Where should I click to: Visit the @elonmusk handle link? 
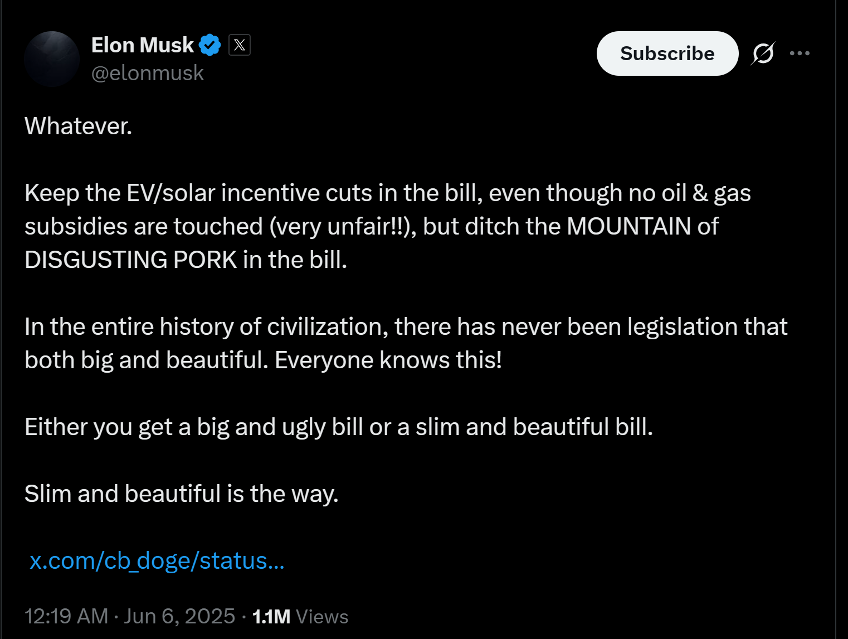pos(148,74)
